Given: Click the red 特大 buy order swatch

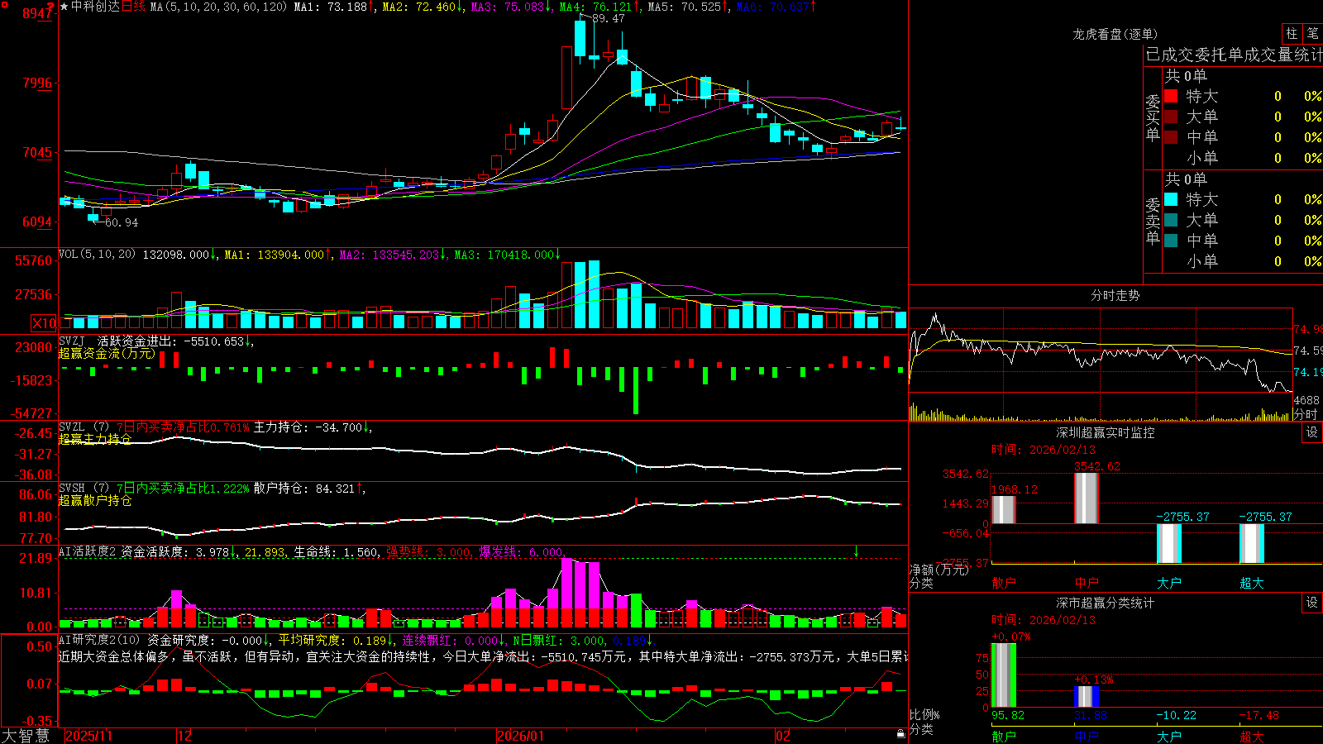Looking at the screenshot, I should pyautogui.click(x=1171, y=96).
